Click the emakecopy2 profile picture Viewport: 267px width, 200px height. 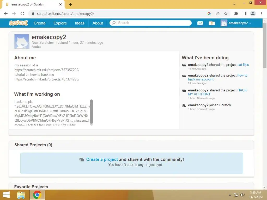click(22, 41)
